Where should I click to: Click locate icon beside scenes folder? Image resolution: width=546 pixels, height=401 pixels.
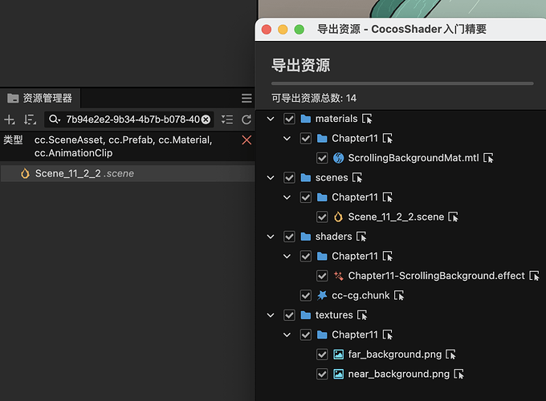click(x=357, y=178)
